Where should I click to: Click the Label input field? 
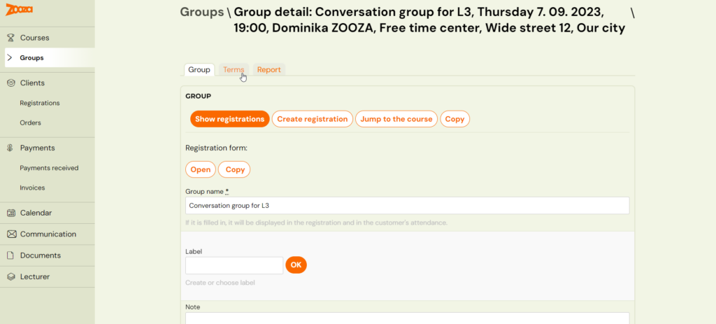(x=234, y=265)
